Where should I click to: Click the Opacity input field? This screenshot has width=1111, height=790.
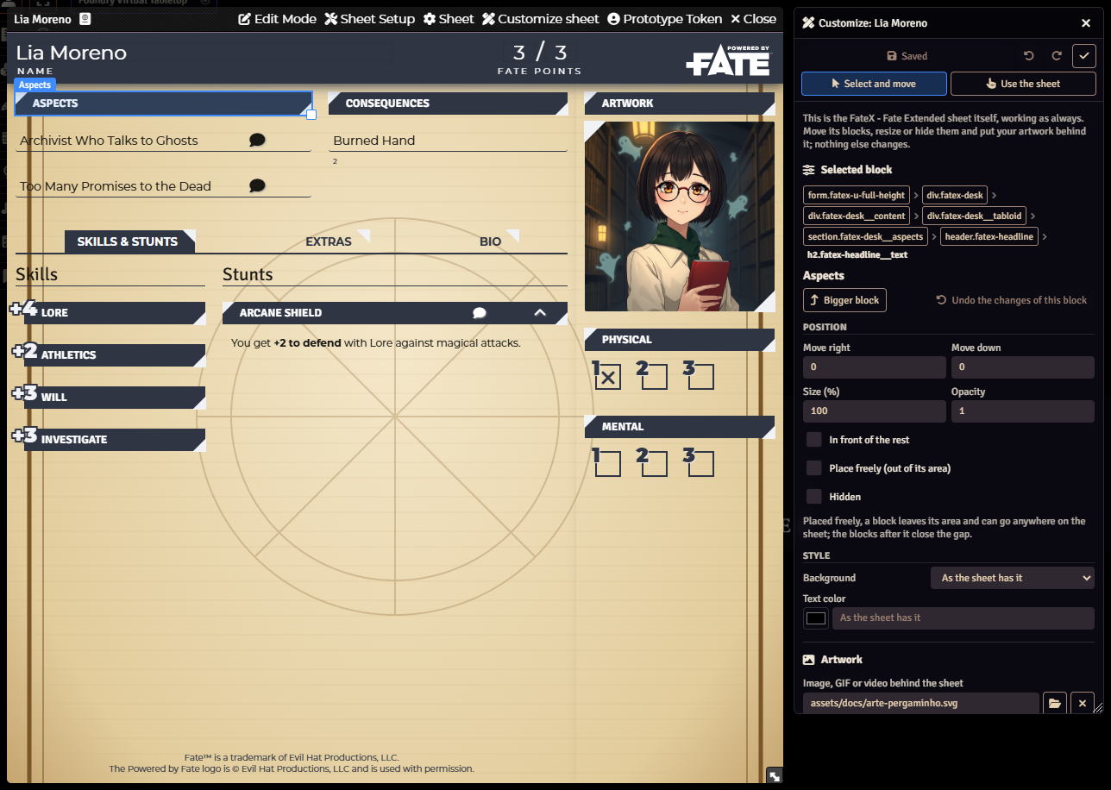click(x=1023, y=411)
